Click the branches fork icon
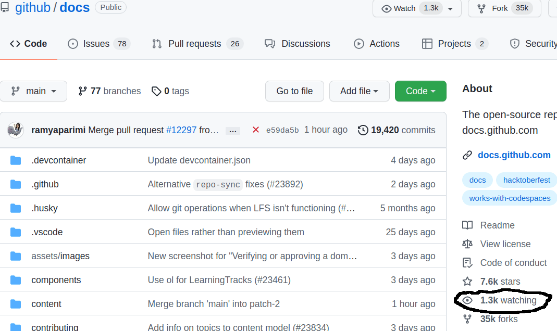 82,91
